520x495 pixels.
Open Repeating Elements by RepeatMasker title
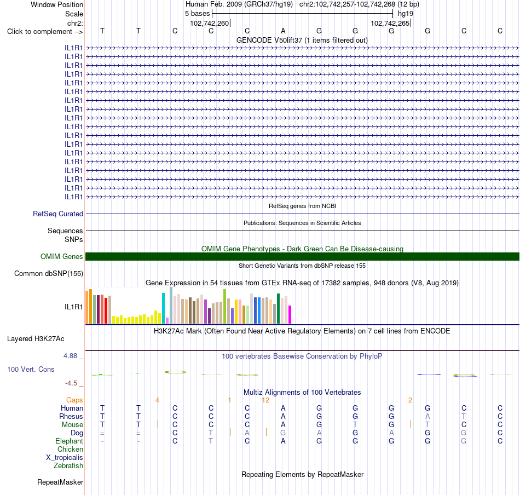click(x=302, y=475)
